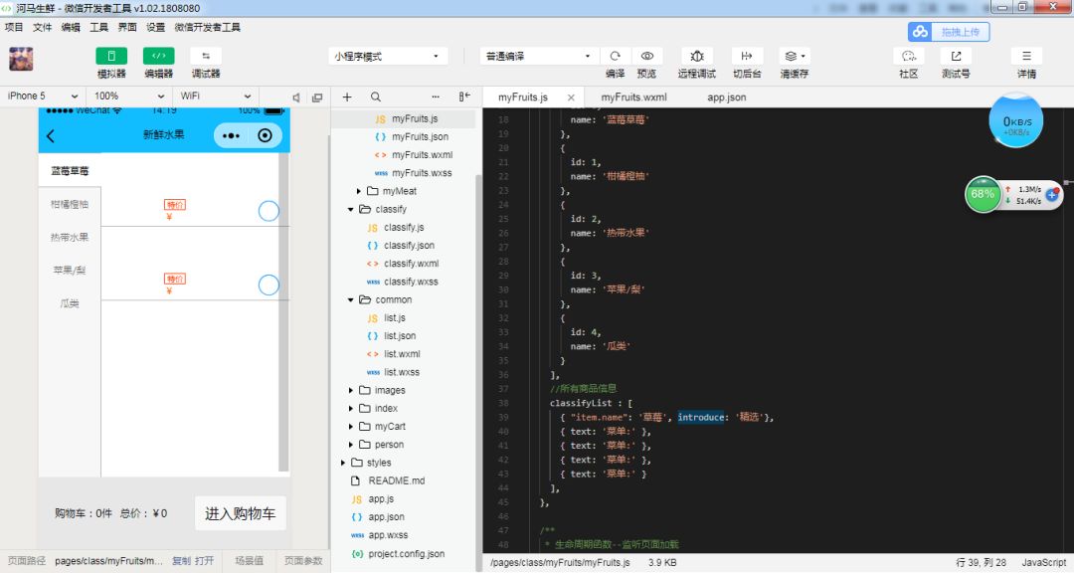Select 柑橘橙柚 category in simulator
This screenshot has height=573, width=1074.
click(x=70, y=204)
